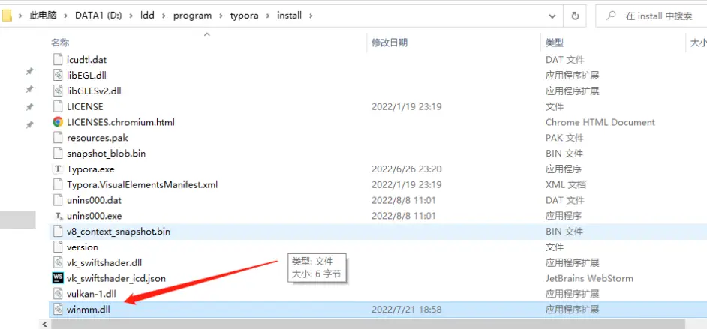Expand chevron after install breadcrumb
The height and width of the screenshot is (329, 707).
click(311, 16)
